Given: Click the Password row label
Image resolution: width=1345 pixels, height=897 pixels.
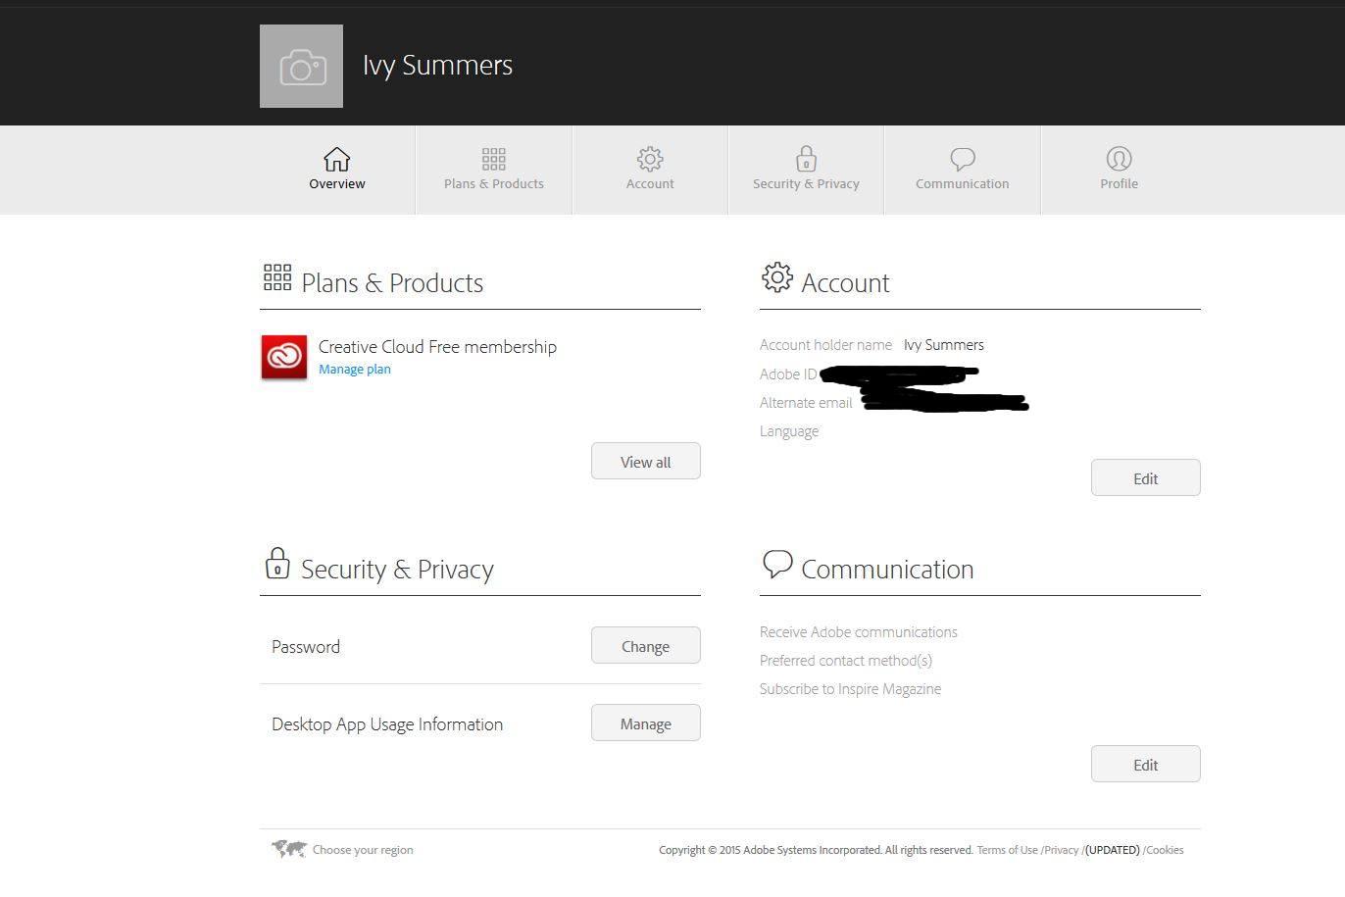Looking at the screenshot, I should (x=306, y=647).
